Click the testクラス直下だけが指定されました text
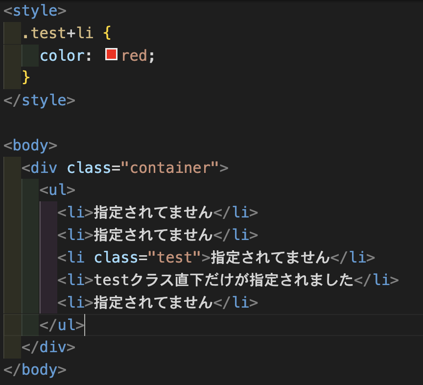The width and height of the screenshot is (423, 385). point(223,280)
